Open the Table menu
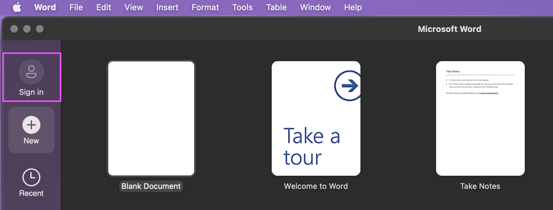This screenshot has width=553, height=210. (x=276, y=7)
